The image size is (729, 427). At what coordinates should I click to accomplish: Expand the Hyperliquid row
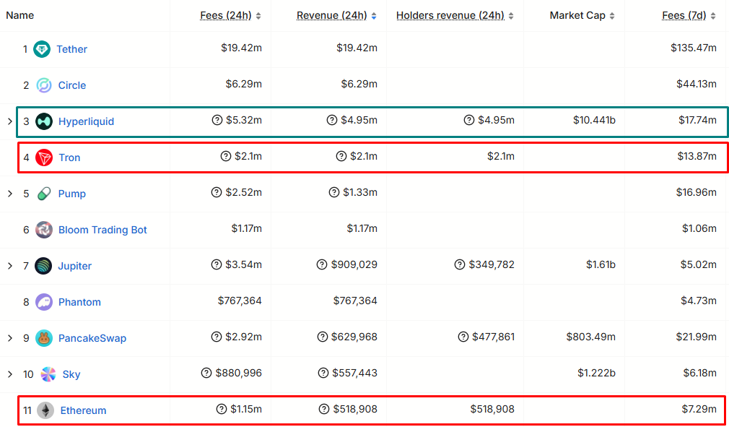pyautogui.click(x=10, y=121)
